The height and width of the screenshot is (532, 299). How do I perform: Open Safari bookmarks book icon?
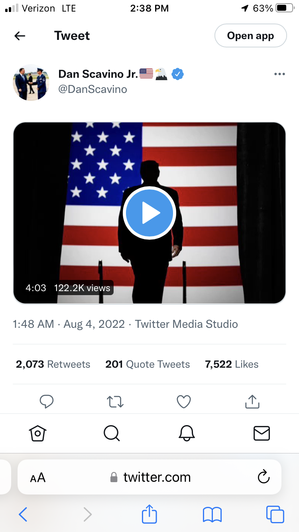pos(212,514)
